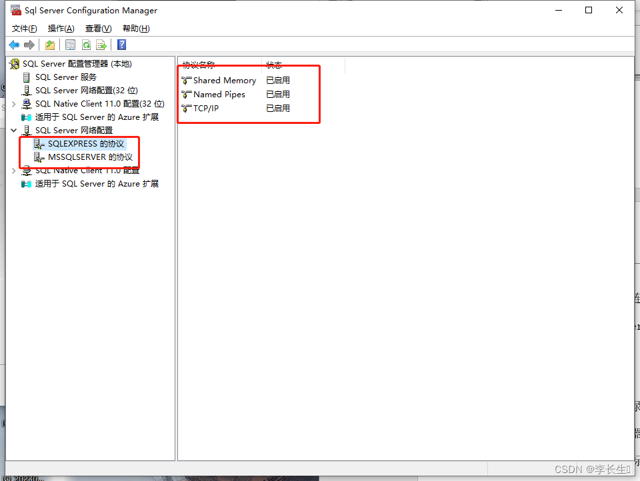Viewport: 640px width, 481px height.
Task: Select first 适用于 SQL Server 的 Azure 扩展
Action: tap(97, 117)
